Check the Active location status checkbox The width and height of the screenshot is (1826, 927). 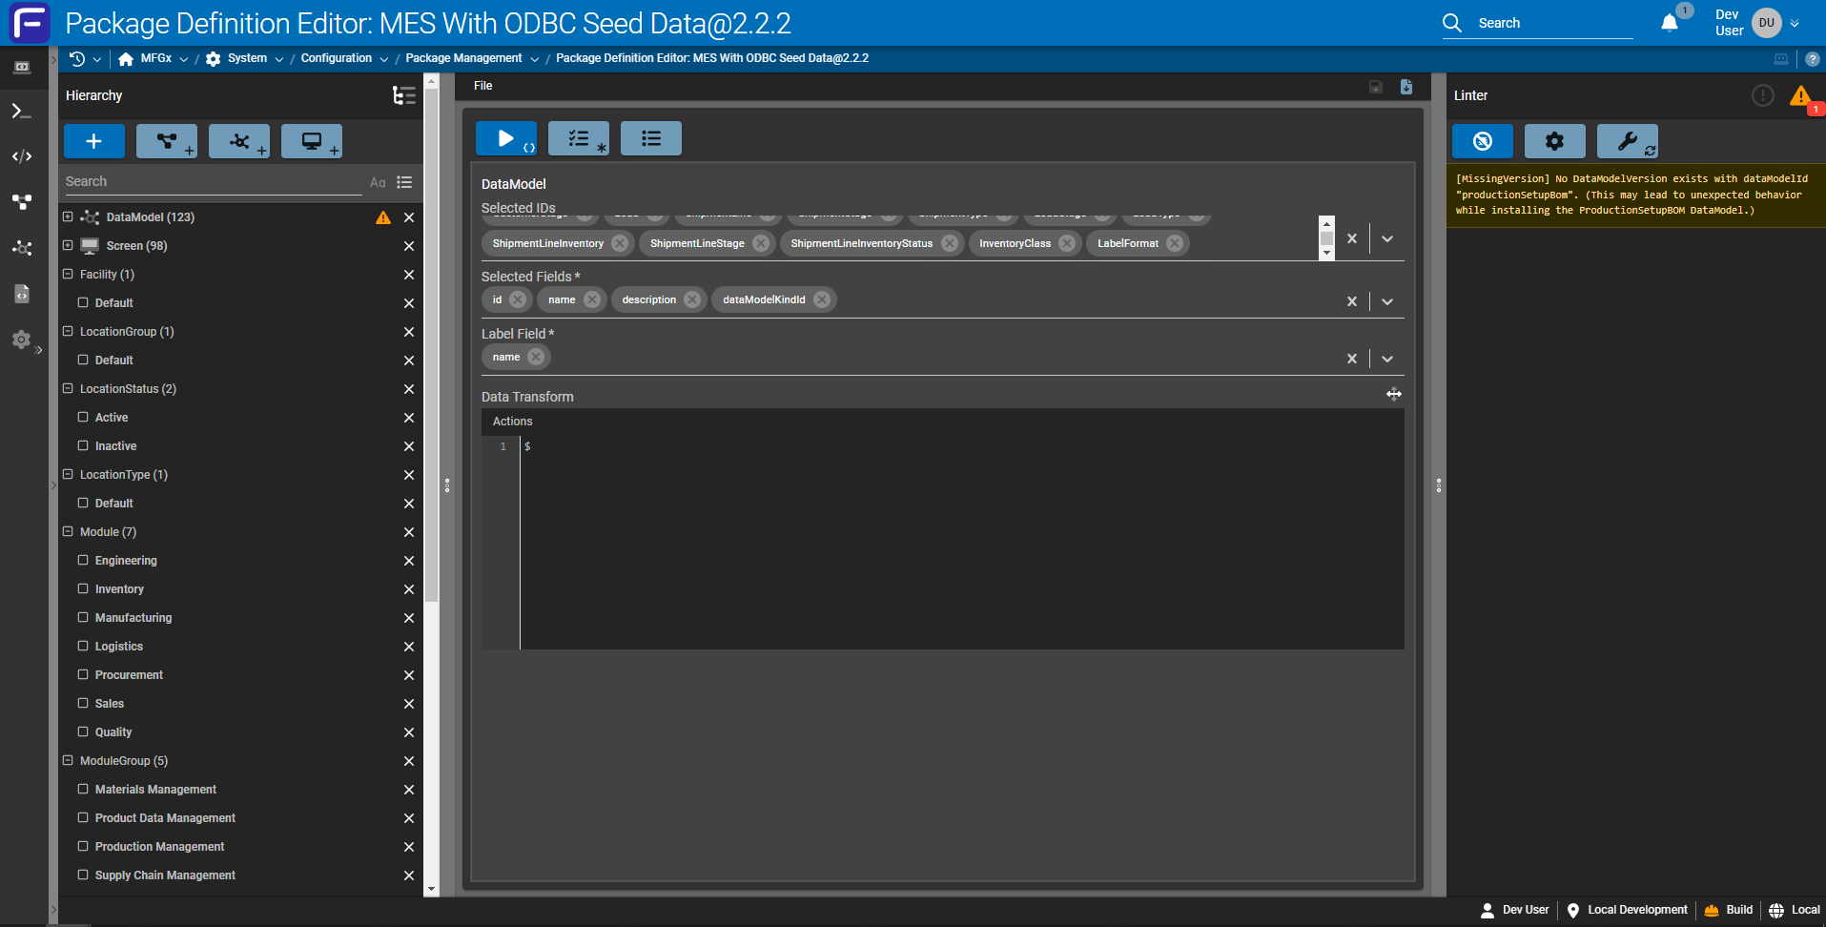pyautogui.click(x=83, y=417)
